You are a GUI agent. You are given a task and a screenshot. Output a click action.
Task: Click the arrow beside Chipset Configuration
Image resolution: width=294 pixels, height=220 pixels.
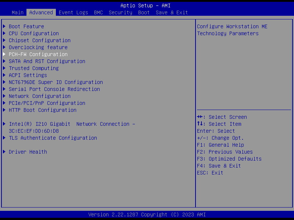[4, 40]
